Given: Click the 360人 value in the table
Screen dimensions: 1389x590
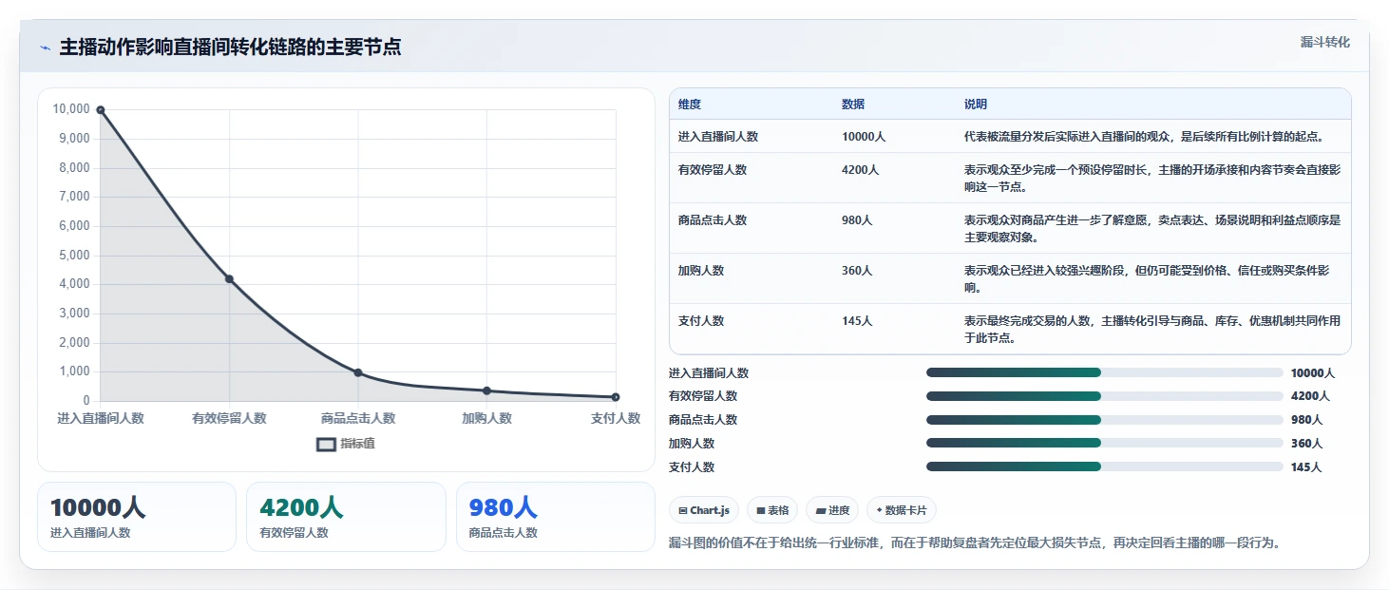Looking at the screenshot, I should click(857, 271).
